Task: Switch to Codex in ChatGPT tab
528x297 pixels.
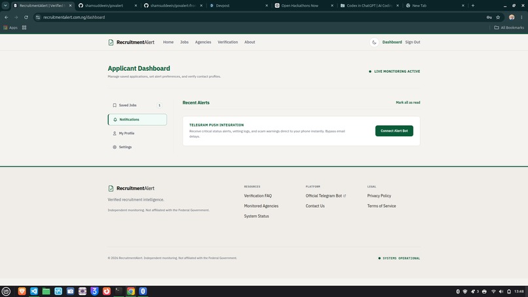Action: click(x=366, y=5)
